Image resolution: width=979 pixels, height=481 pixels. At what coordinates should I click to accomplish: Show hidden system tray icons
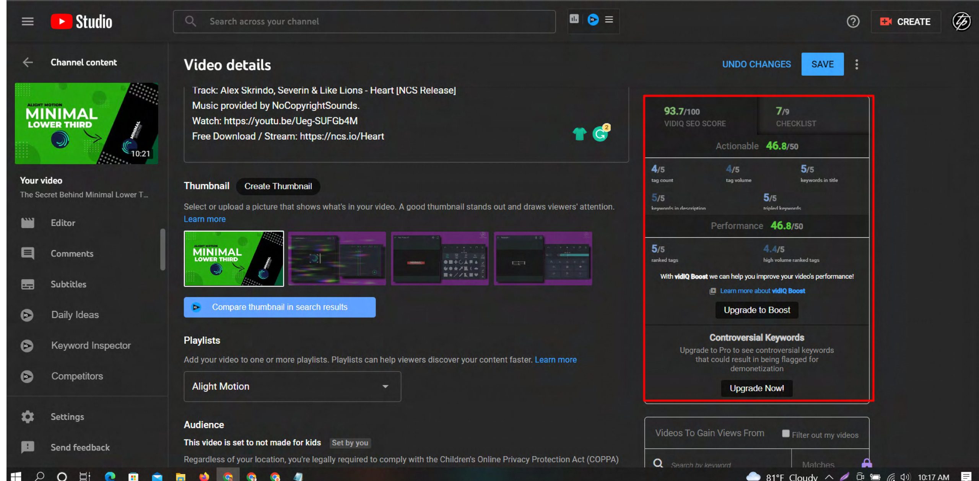click(x=829, y=477)
